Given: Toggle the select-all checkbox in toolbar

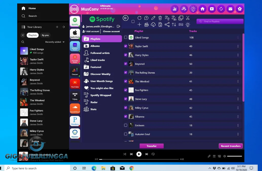Looking at the screenshot, I should coord(133,21).
